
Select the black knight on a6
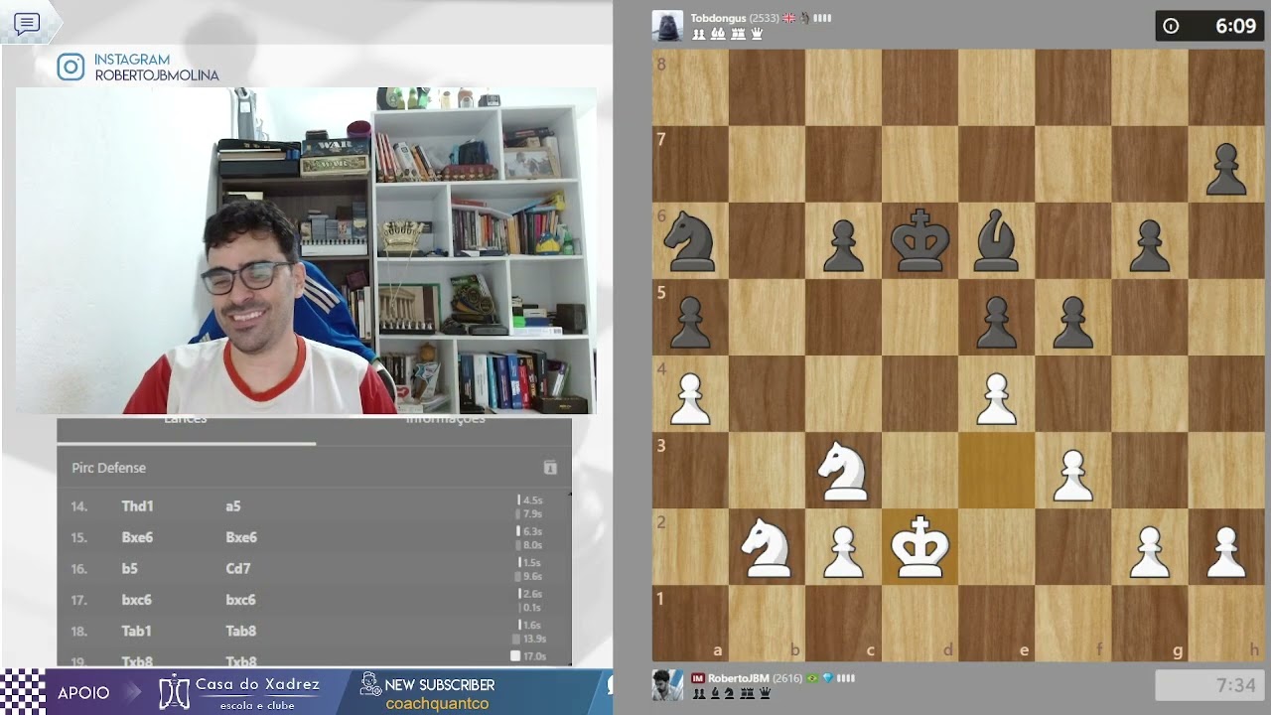coord(690,241)
